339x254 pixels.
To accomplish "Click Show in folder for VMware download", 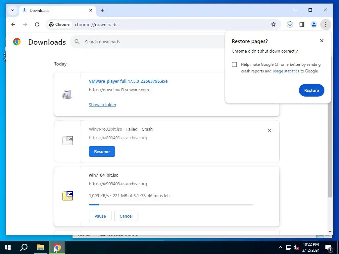I will click(x=103, y=105).
